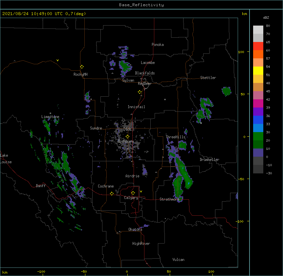The width and height of the screenshot is (283, 276).
Task: Click the -100 label on the right axis
Action: point(240,221)
